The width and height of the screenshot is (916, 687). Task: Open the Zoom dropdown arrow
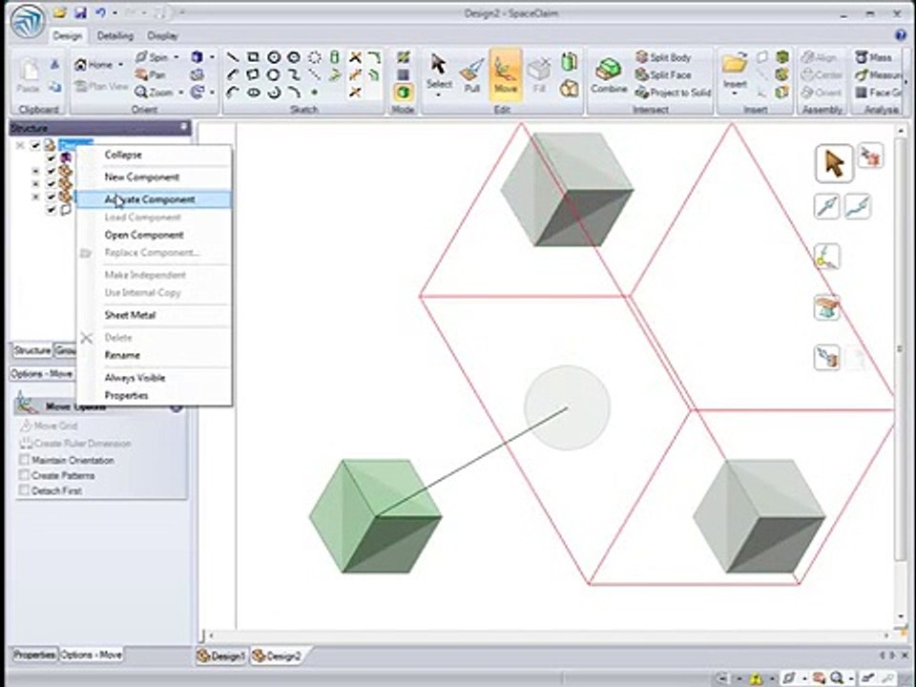tap(181, 93)
